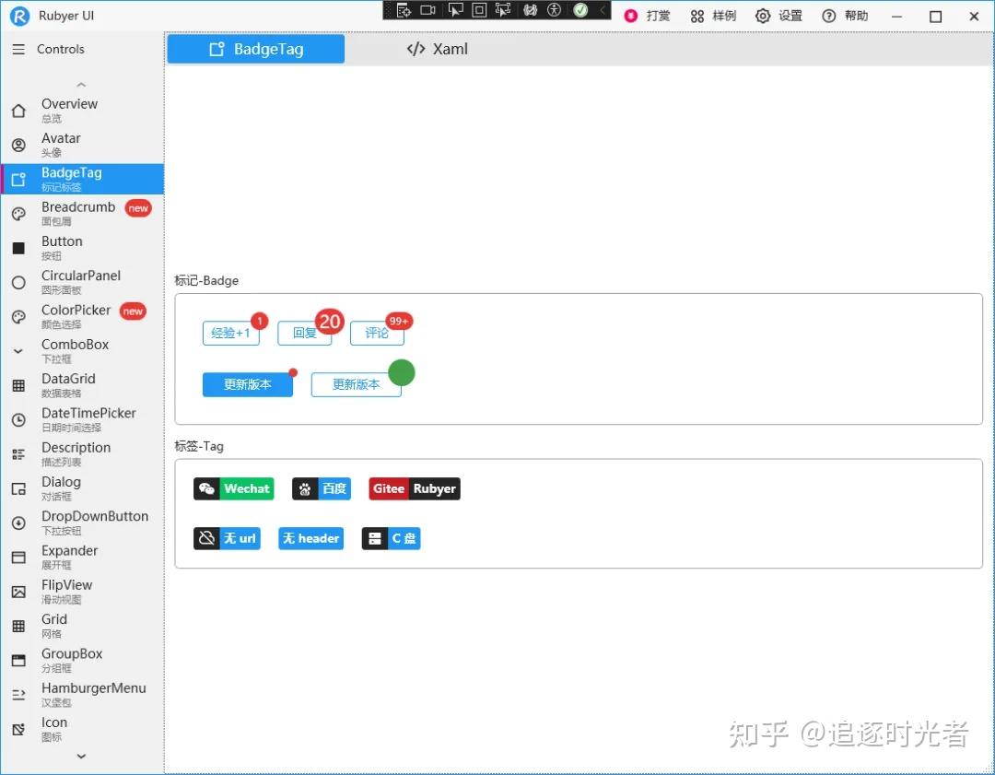The height and width of the screenshot is (775, 995).
Task: Click the Wechat green tag
Action: [233, 488]
